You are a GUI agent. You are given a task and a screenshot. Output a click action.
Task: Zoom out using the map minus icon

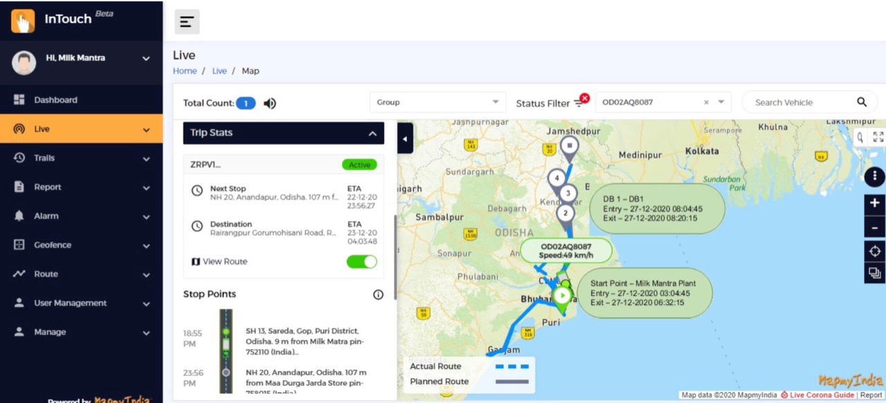[874, 227]
